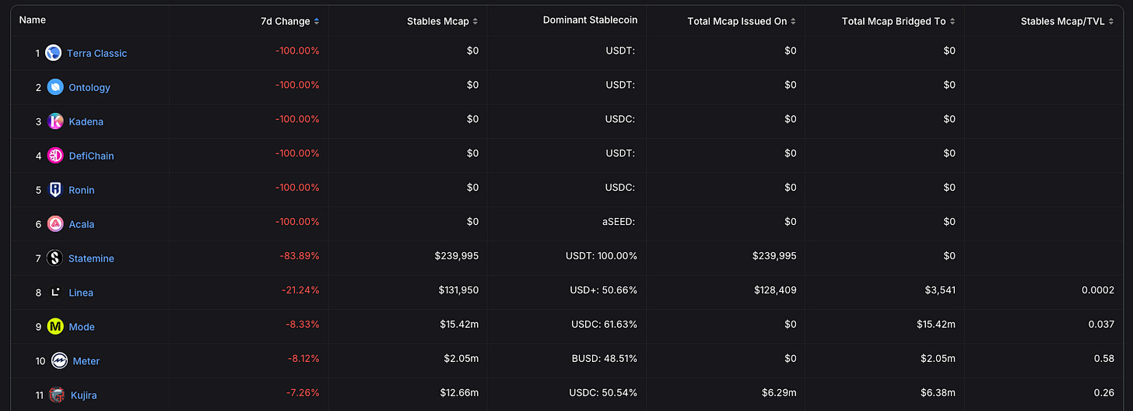This screenshot has height=411, width=1133.
Task: Click the Statemine logo icon
Action: click(54, 258)
